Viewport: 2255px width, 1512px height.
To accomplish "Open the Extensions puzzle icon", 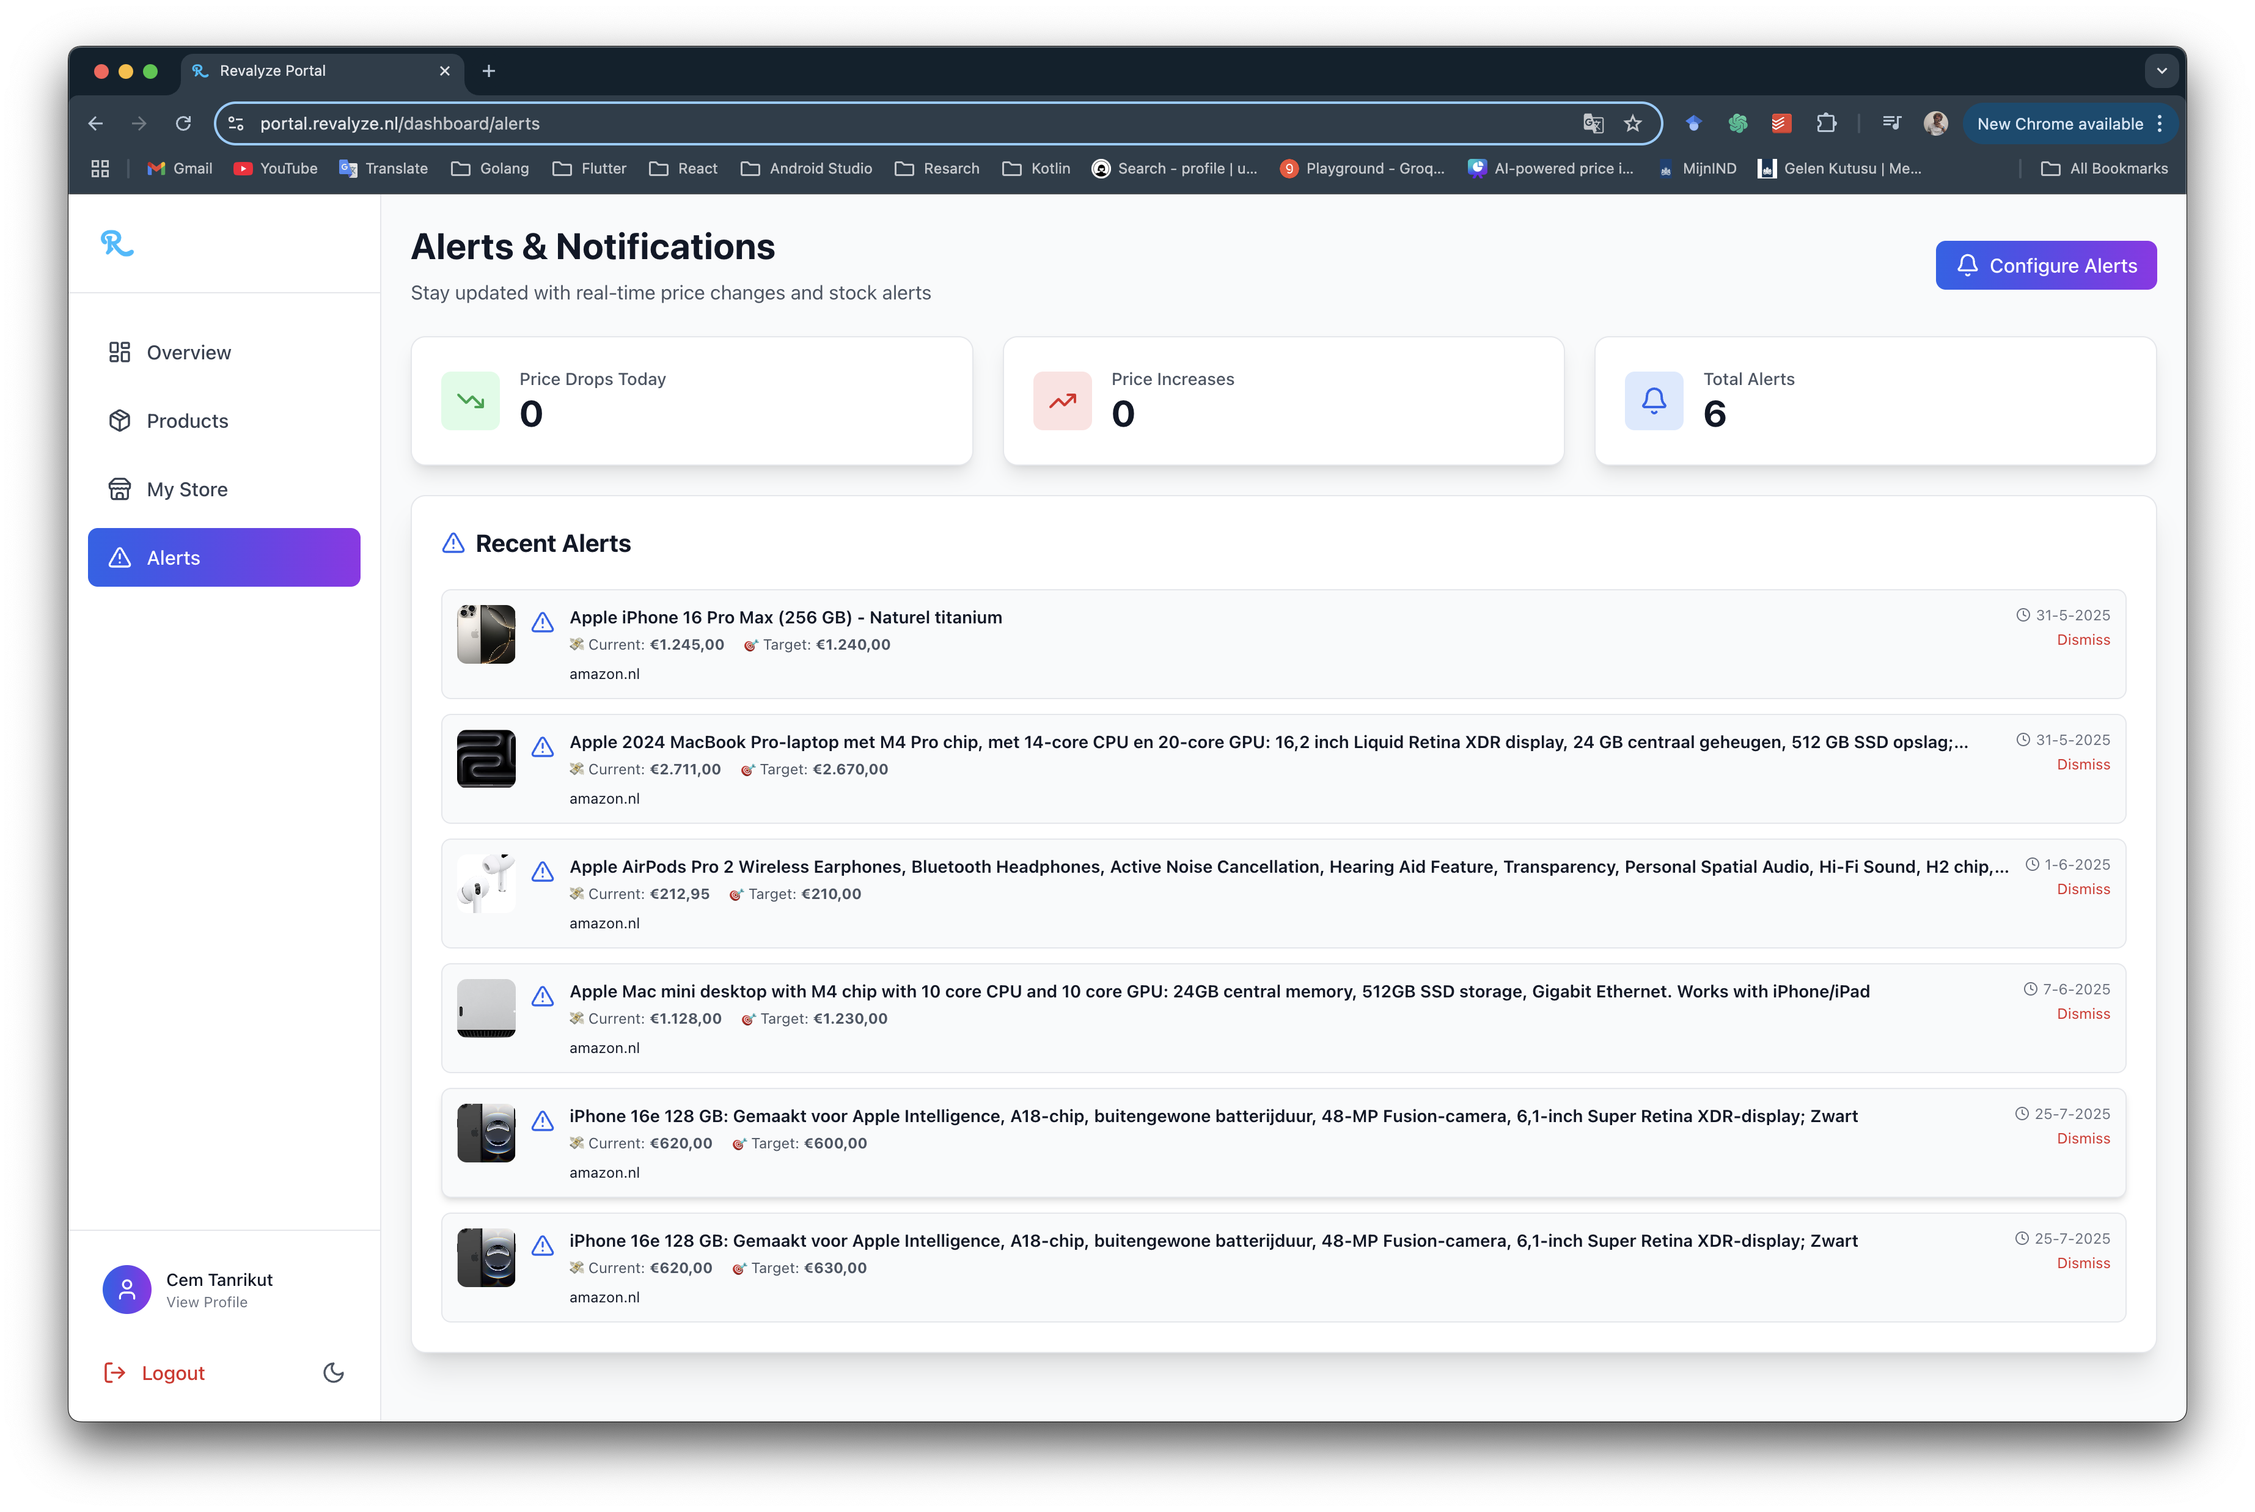I will click(x=1826, y=123).
